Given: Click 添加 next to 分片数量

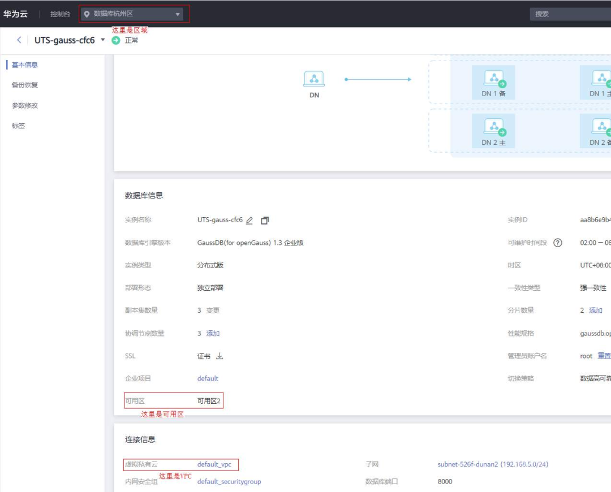Looking at the screenshot, I should point(595,310).
